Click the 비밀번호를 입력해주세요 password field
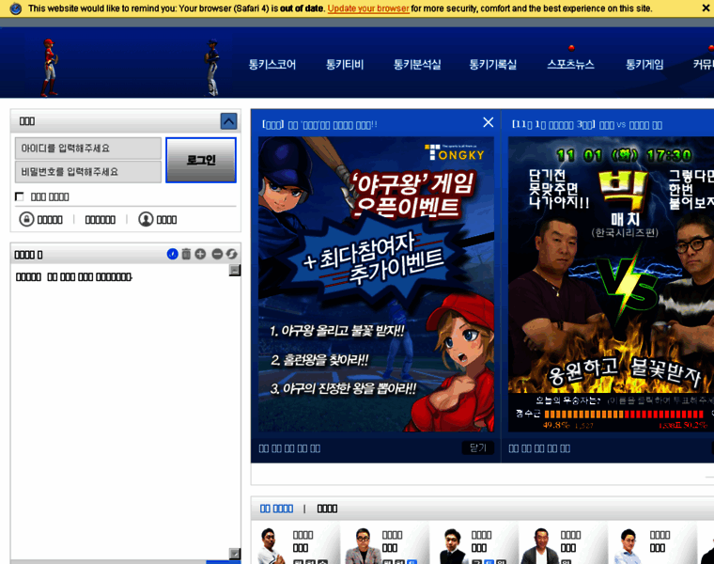Image resolution: width=714 pixels, height=564 pixels. pyautogui.click(x=88, y=172)
